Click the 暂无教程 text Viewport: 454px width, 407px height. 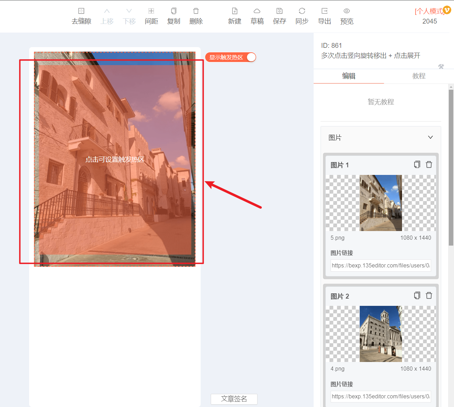click(x=381, y=102)
